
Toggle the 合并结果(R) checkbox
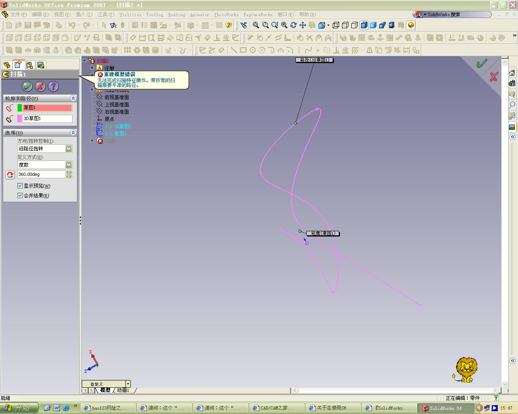click(x=20, y=196)
